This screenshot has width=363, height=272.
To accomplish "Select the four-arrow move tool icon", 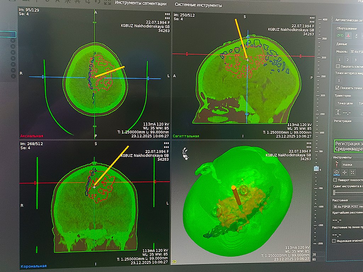I will [345, 172].
